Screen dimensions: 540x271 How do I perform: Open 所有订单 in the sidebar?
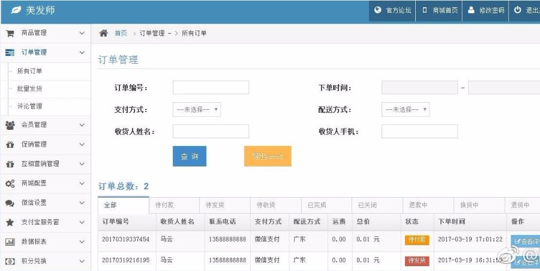(x=29, y=72)
